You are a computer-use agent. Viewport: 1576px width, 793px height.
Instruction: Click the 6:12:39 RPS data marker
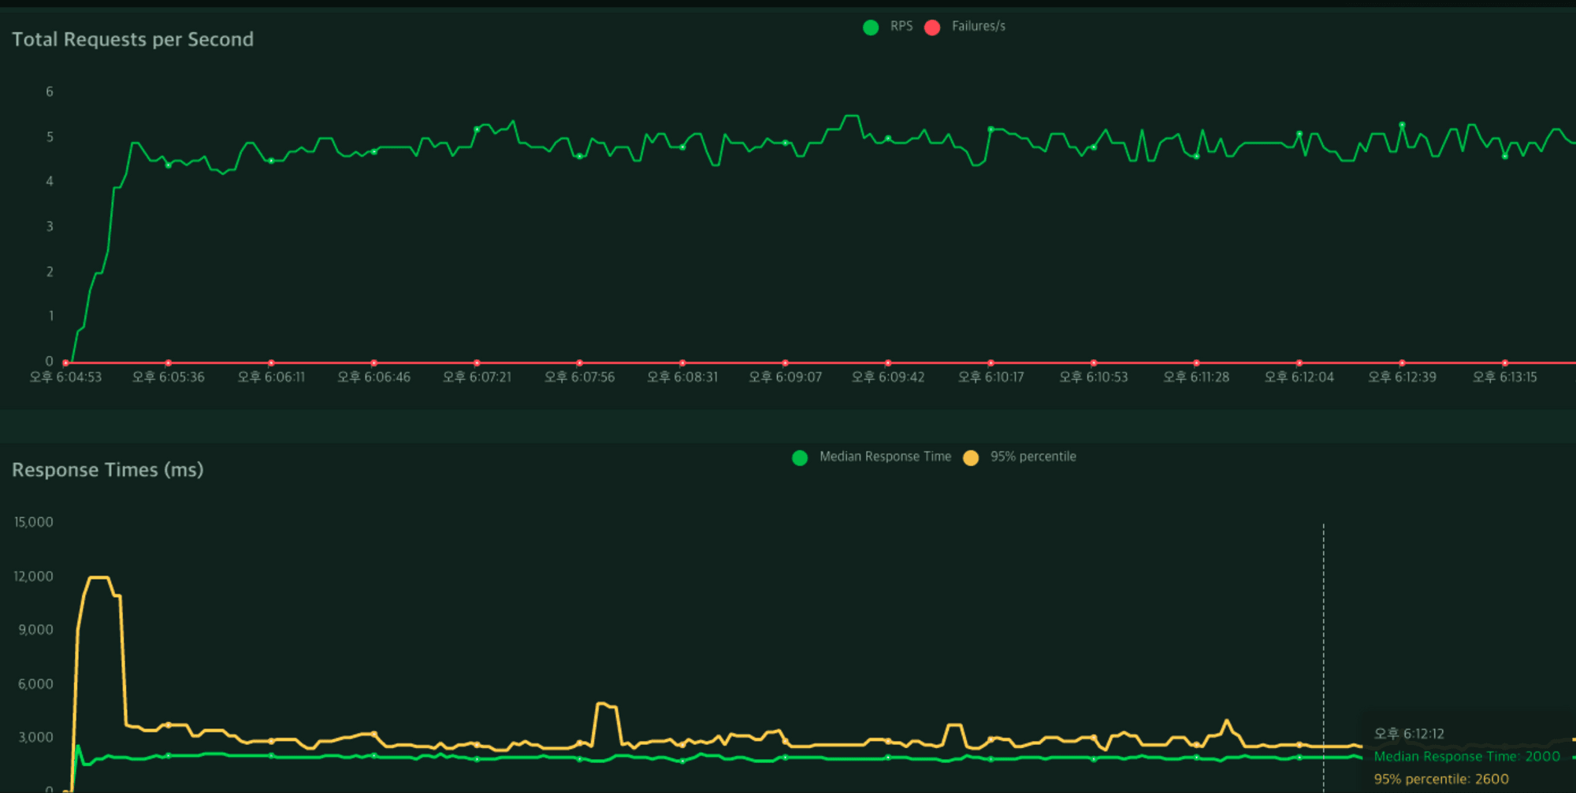click(x=1402, y=124)
